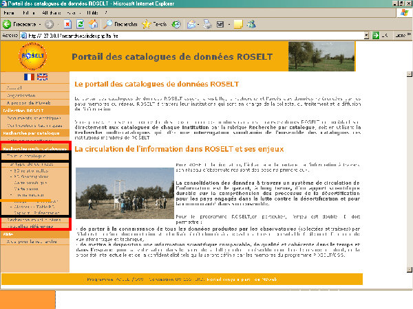413x309 pixels.
Task: Open the Mail envelope icon
Action: tap(191, 25)
